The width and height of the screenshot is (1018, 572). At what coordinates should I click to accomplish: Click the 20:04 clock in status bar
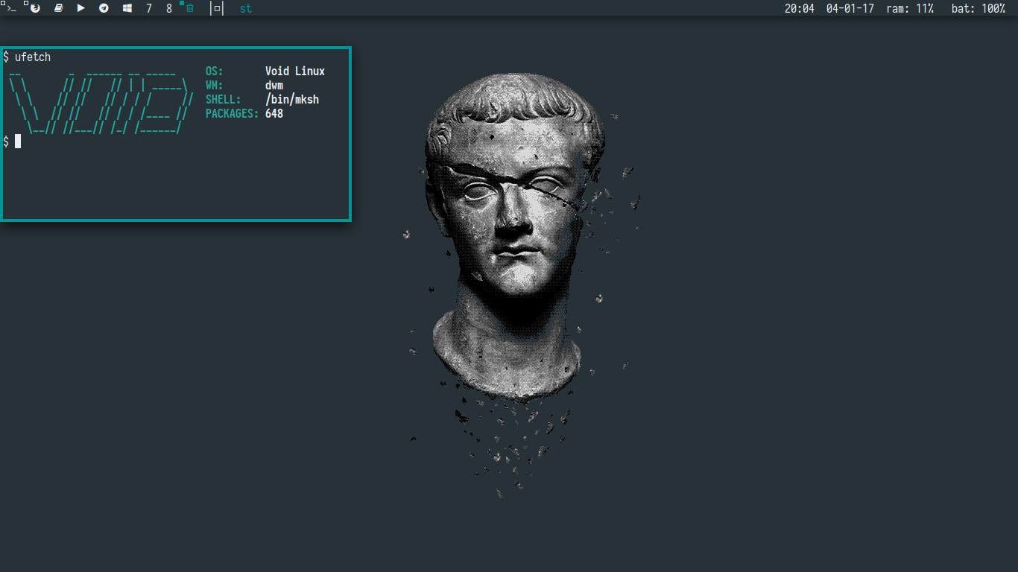point(800,9)
